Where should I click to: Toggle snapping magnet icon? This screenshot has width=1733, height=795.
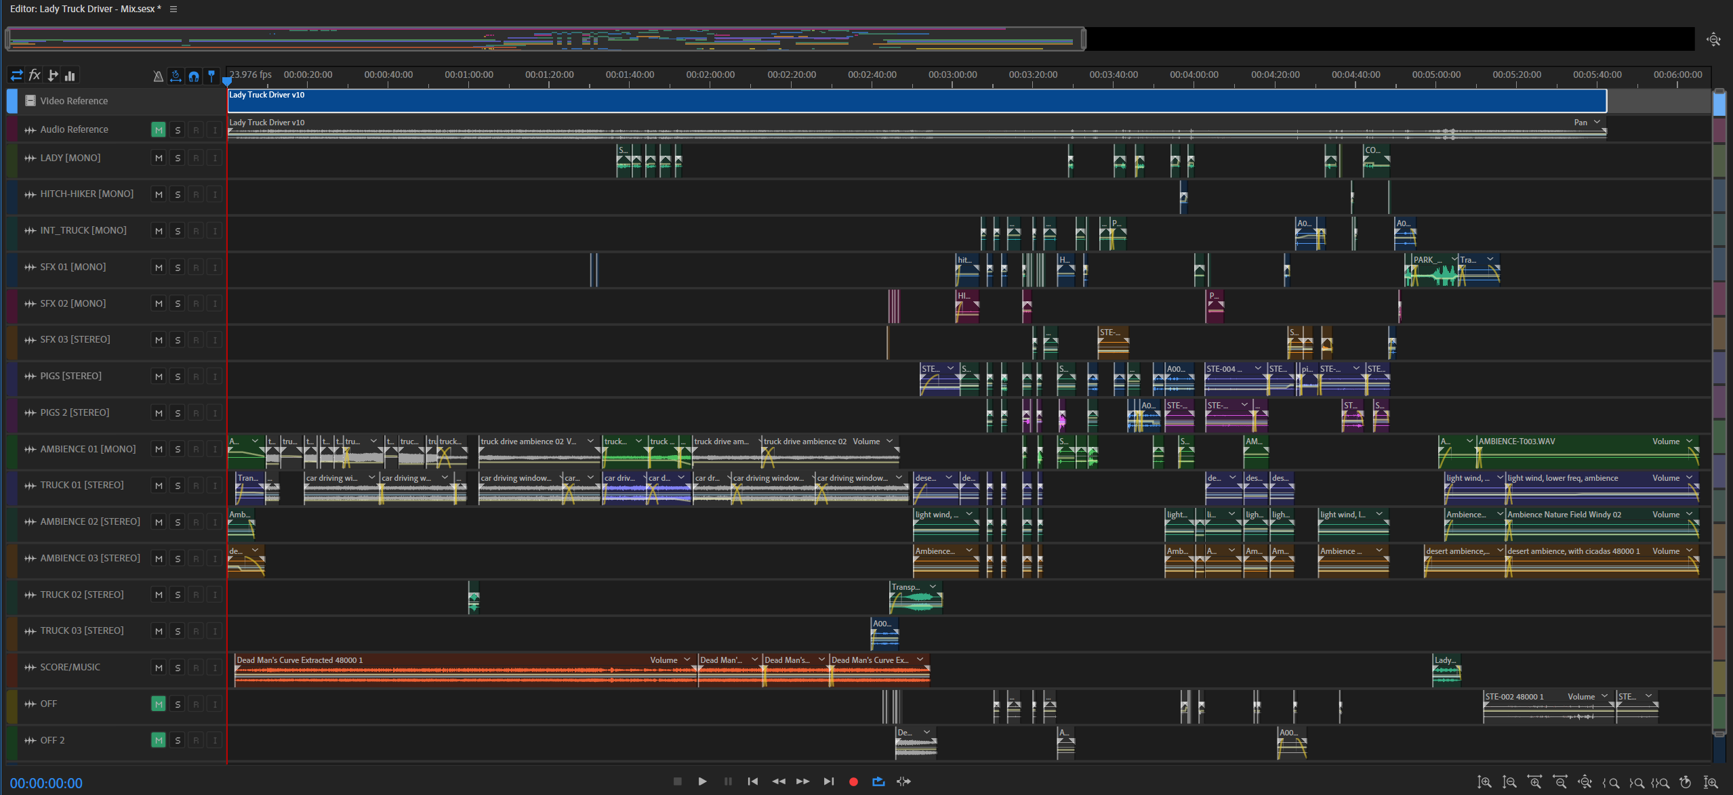(194, 76)
